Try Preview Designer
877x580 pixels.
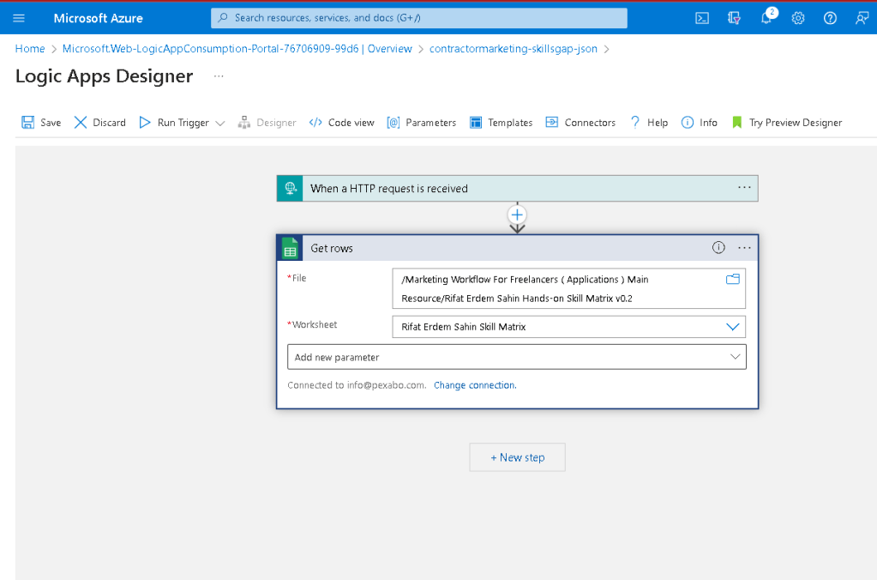pyautogui.click(x=786, y=123)
